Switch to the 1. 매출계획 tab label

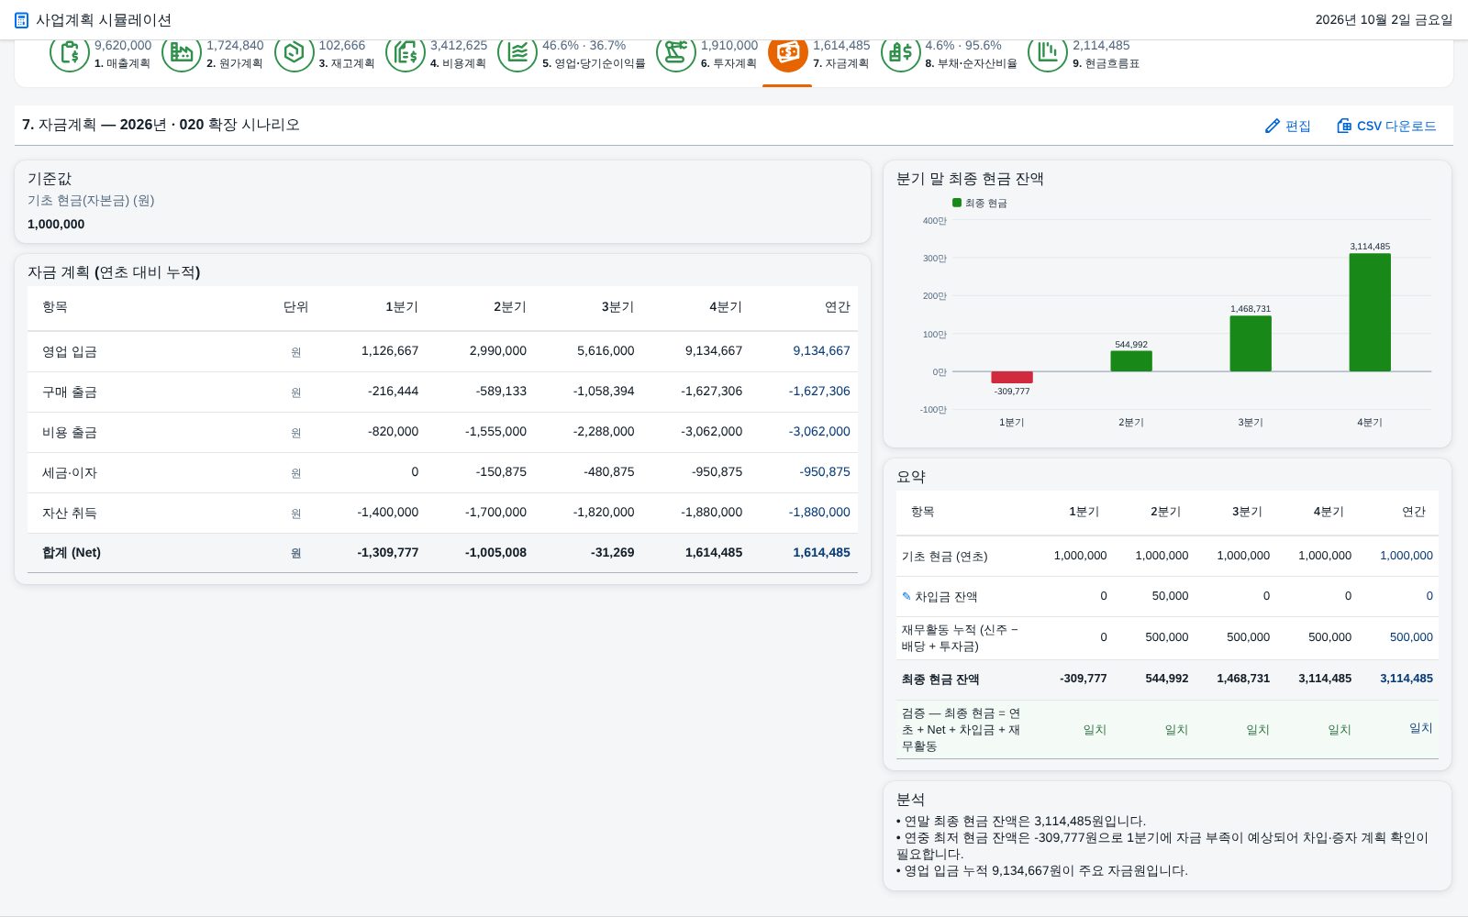(x=122, y=63)
